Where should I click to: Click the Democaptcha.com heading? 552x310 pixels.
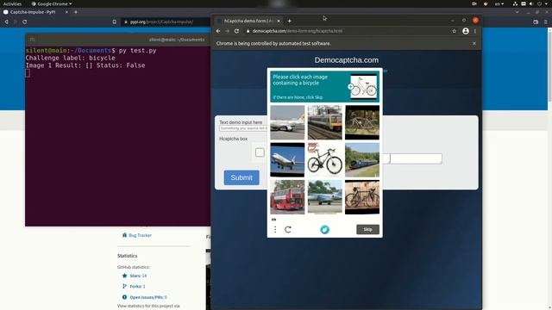pyautogui.click(x=347, y=60)
